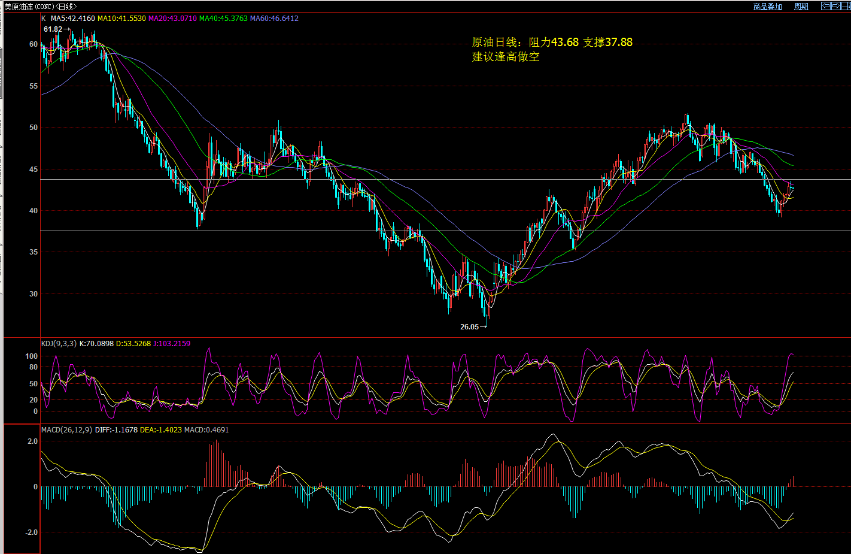
Task: Click the 61.82 high price marker
Action: point(53,29)
